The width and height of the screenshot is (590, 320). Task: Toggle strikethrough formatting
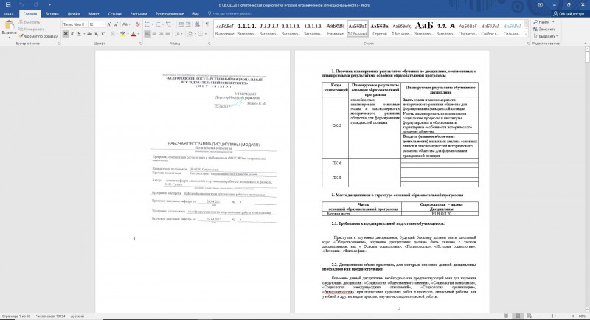(x=89, y=34)
